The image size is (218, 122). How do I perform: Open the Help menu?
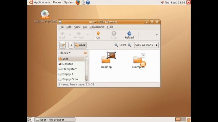click(x=110, y=27)
